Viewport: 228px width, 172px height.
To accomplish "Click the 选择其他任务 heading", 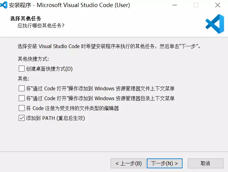I will [26, 19].
